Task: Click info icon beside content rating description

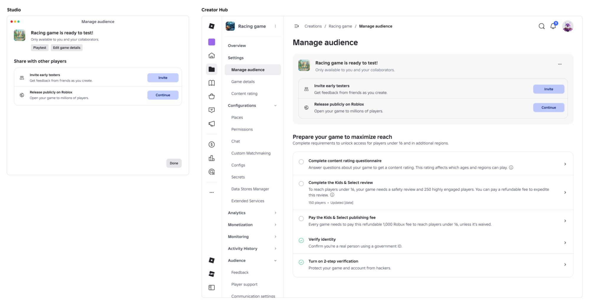Action: (x=511, y=168)
